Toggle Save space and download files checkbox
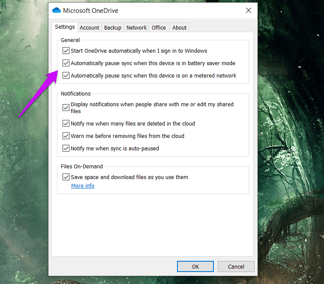324x284 pixels. pyautogui.click(x=66, y=177)
